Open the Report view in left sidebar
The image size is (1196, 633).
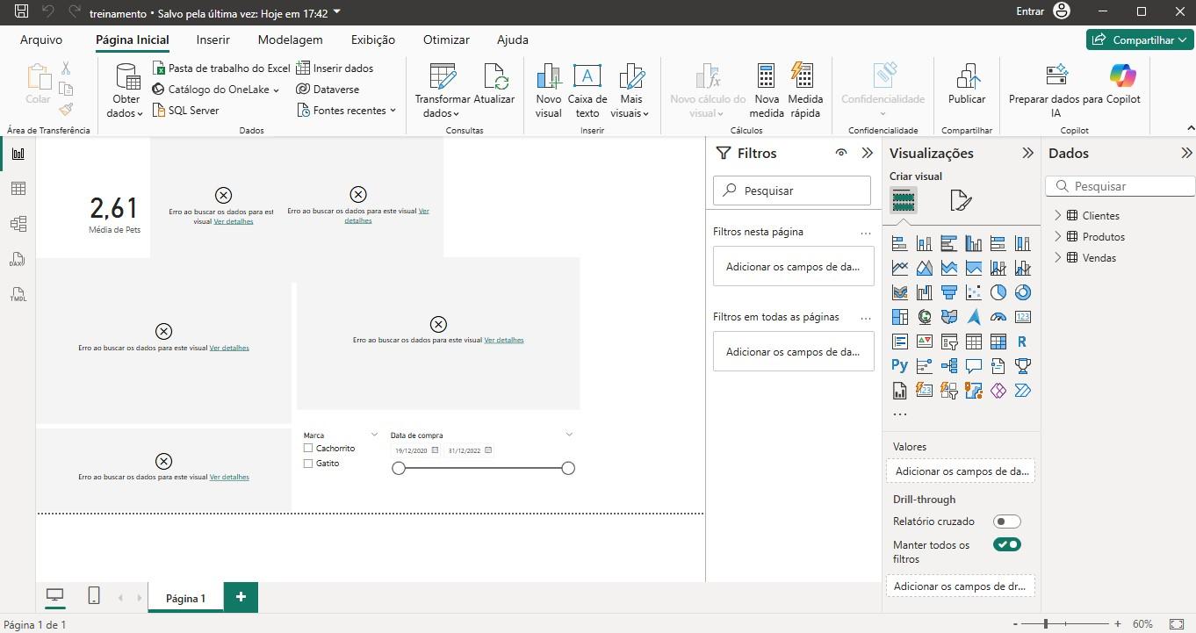point(18,155)
